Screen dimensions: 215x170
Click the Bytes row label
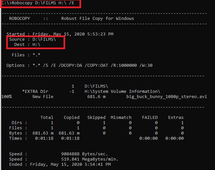click(18, 133)
